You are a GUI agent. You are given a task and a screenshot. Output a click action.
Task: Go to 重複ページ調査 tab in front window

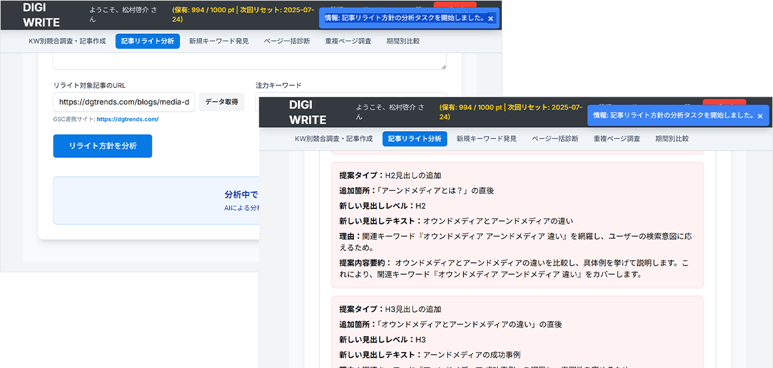coord(616,138)
